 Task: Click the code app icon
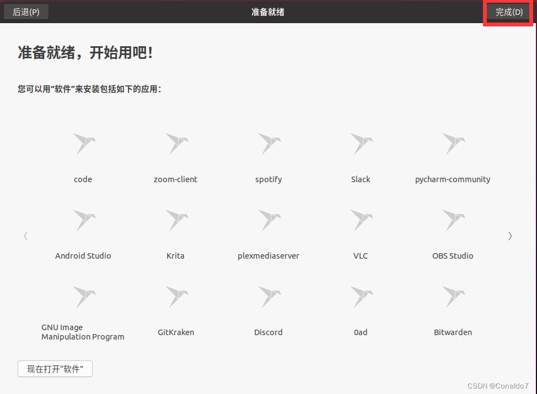click(x=84, y=144)
